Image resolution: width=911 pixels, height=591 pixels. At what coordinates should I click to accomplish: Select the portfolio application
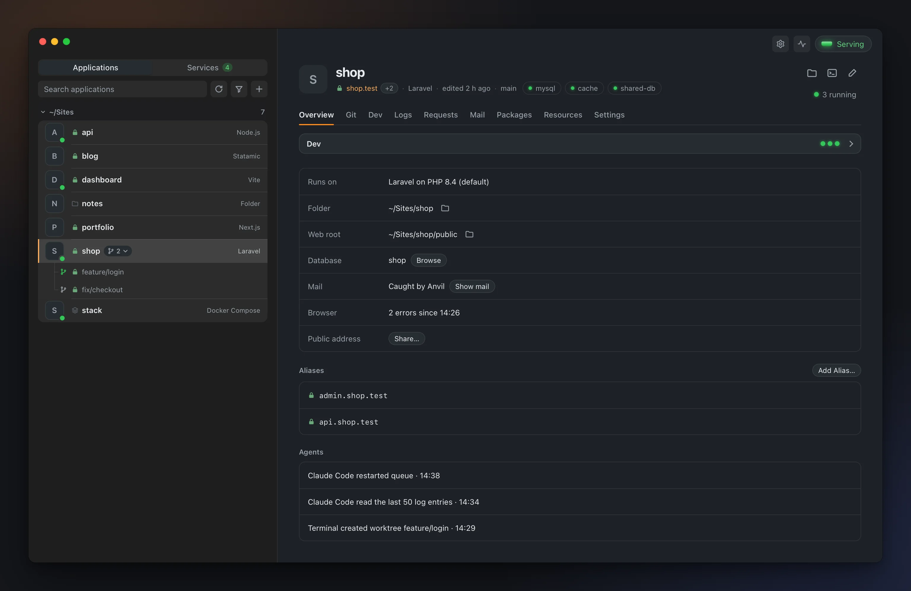pos(153,227)
